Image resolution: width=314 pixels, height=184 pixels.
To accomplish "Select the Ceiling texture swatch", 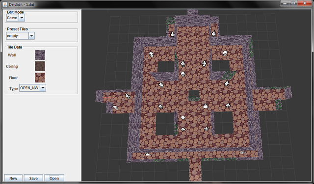I will 40,66.
